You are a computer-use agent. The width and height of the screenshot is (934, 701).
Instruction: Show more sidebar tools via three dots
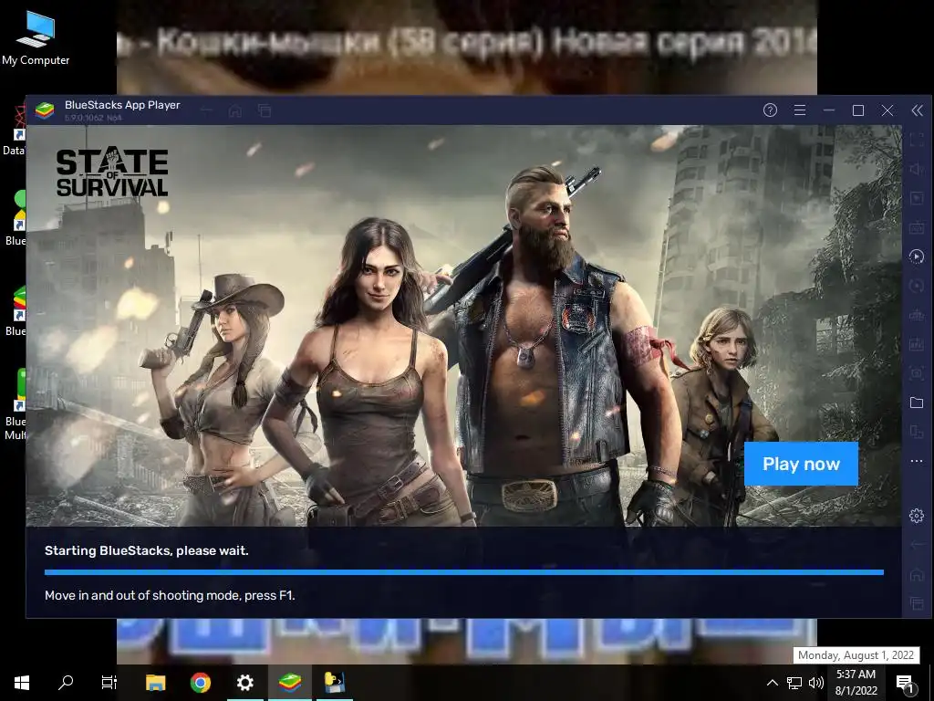917,461
